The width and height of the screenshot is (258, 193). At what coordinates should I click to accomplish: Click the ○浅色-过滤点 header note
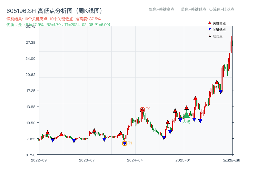pos(222,9)
